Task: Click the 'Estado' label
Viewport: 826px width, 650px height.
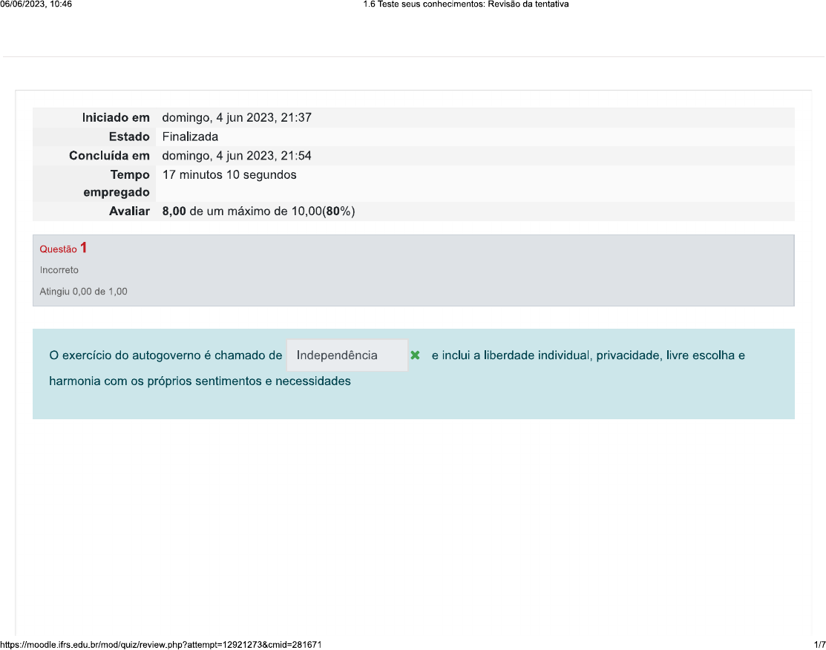Action: pyautogui.click(x=129, y=137)
